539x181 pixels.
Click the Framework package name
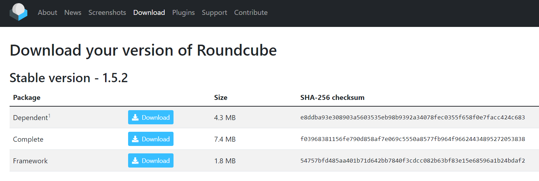point(30,161)
